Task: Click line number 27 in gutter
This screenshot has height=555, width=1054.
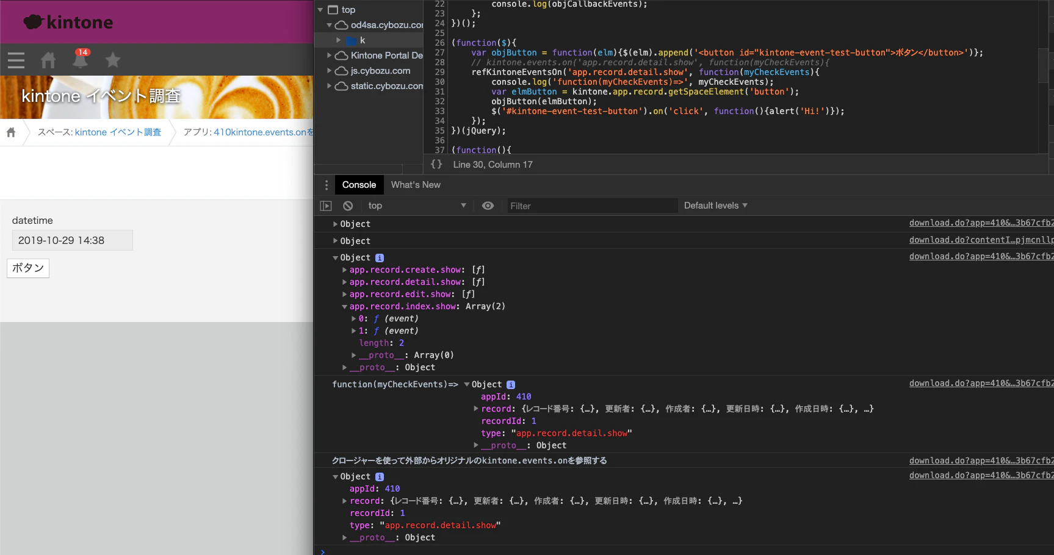Action: coord(439,52)
